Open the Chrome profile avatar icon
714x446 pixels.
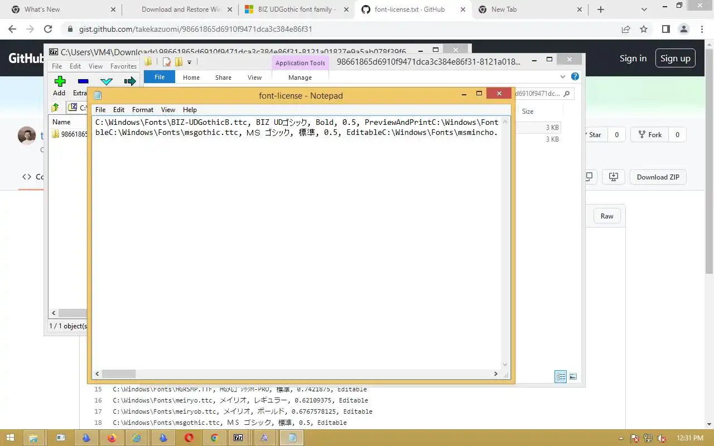683,29
